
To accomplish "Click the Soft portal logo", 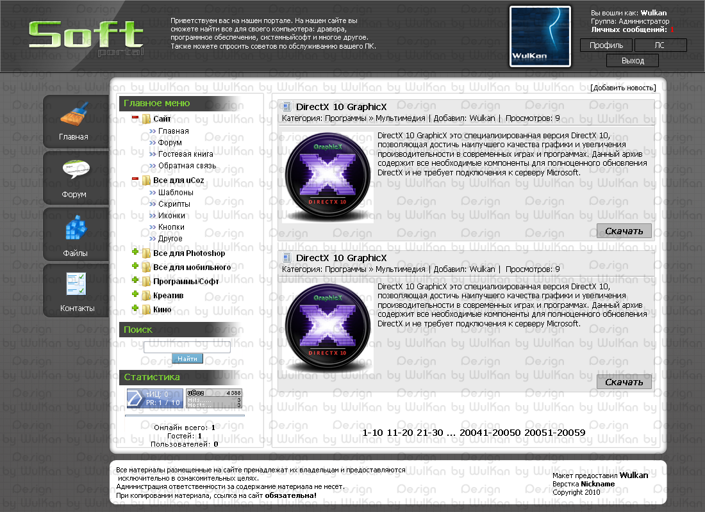I will point(87,38).
